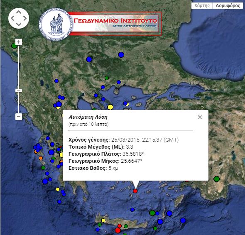This screenshot has height=235, width=245.
Task: Click the Γεωγραφικό Μήκος value 25.6647°
Action: click(x=131, y=161)
